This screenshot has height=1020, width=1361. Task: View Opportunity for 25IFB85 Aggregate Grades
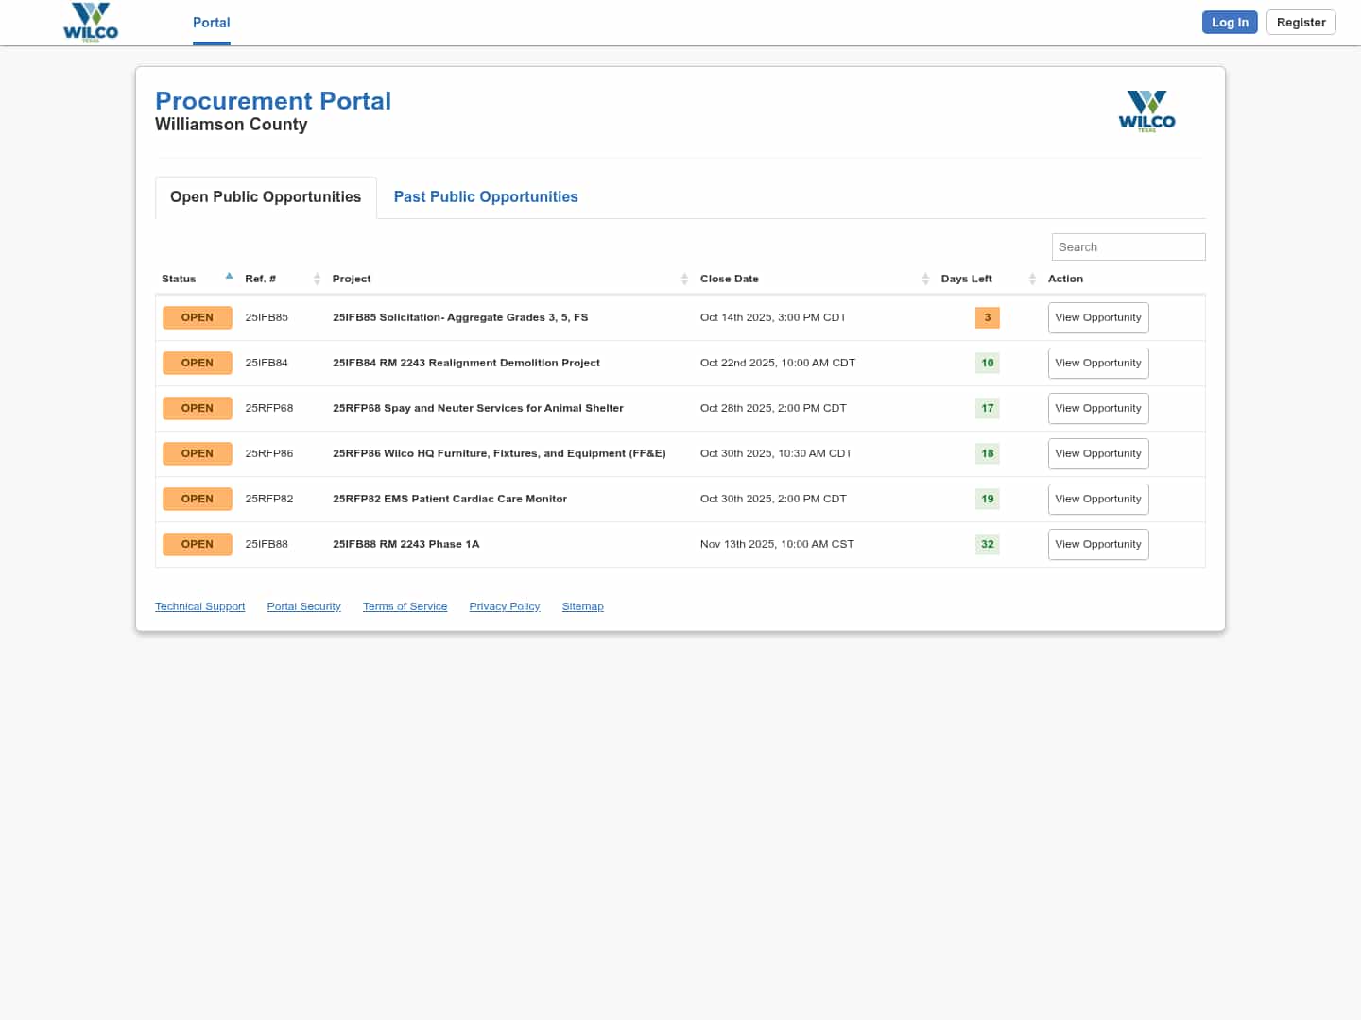pos(1097,318)
